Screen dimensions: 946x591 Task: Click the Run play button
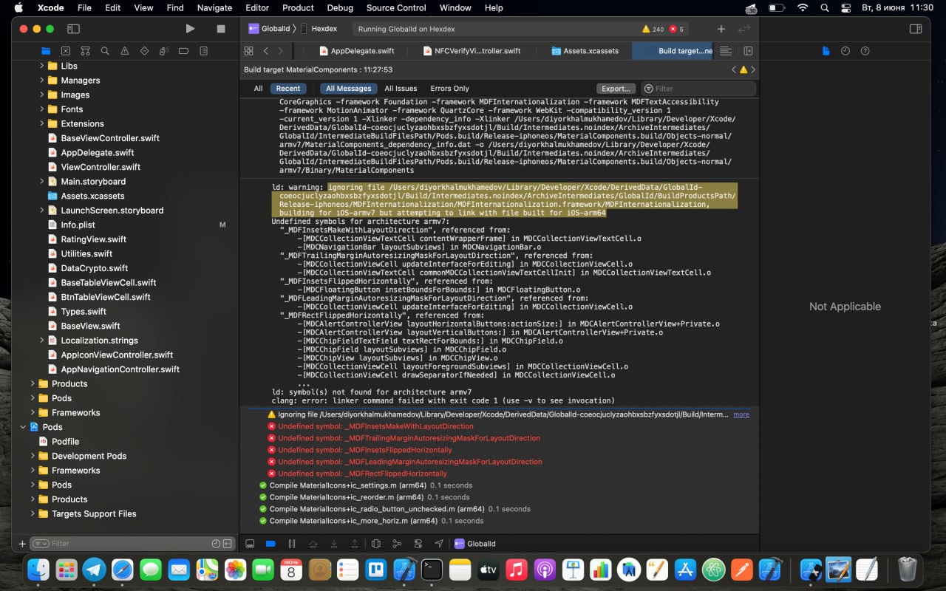pos(190,29)
